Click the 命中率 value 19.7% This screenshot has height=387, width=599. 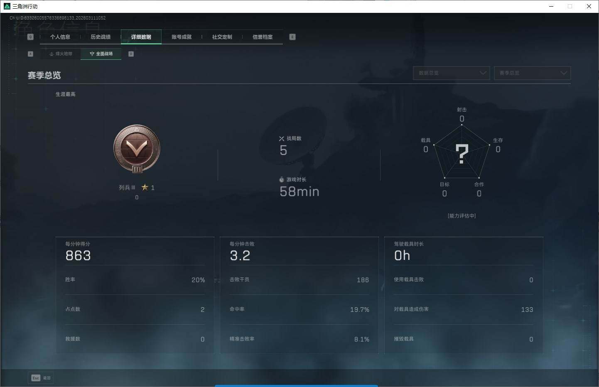pos(360,310)
